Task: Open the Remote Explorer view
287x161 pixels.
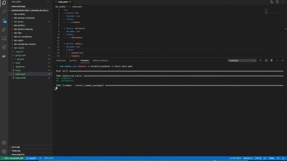Action: tap(4, 38)
